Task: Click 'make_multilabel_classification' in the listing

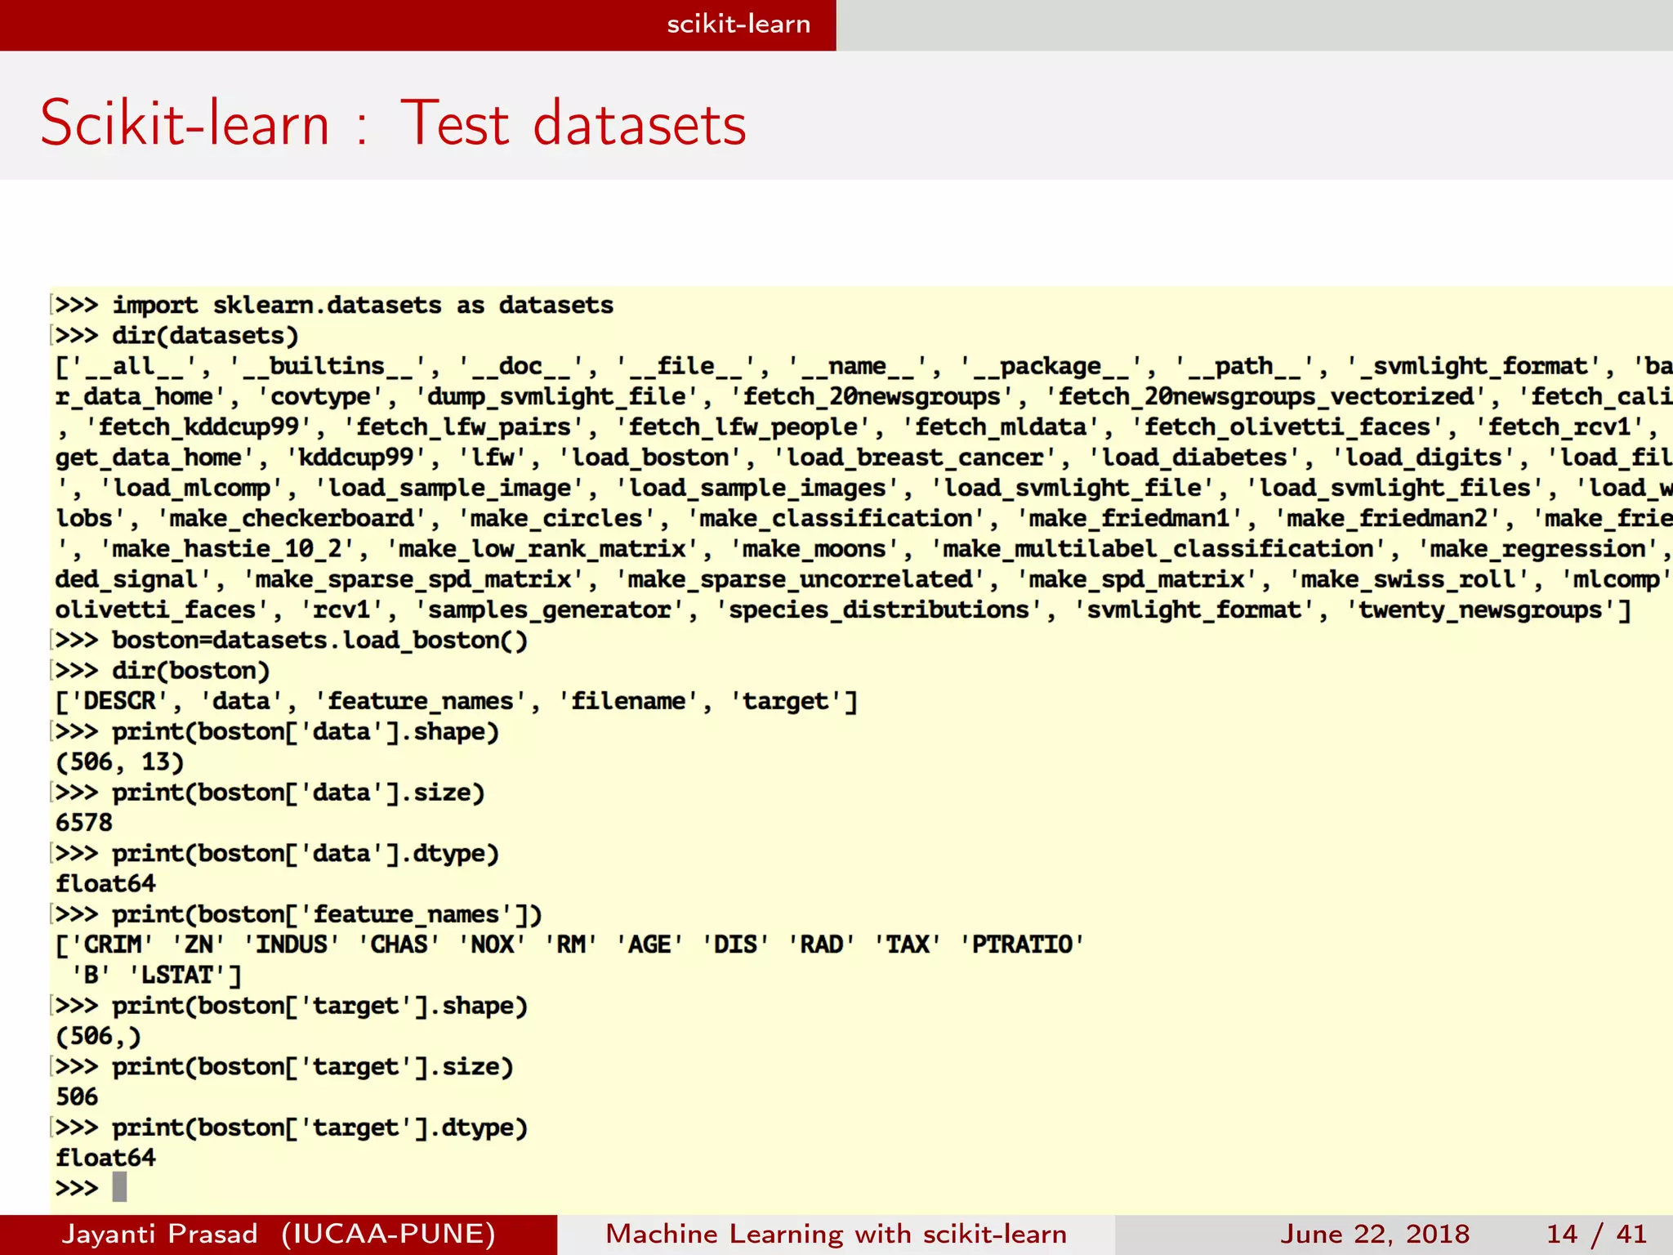Action: pos(1158,549)
